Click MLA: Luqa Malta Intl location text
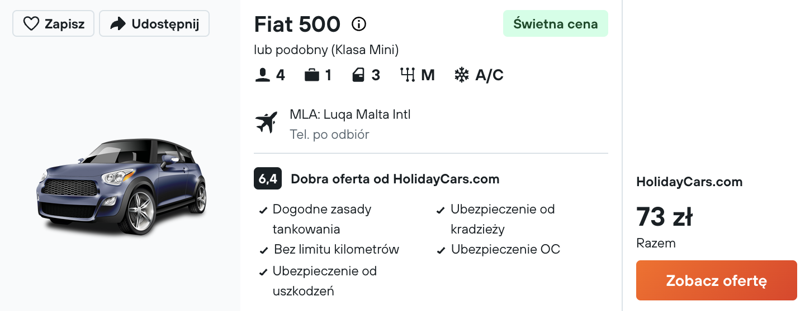The image size is (805, 311). pos(350,115)
